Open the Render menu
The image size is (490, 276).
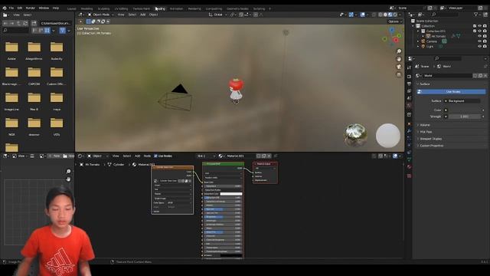pyautogui.click(x=31, y=8)
